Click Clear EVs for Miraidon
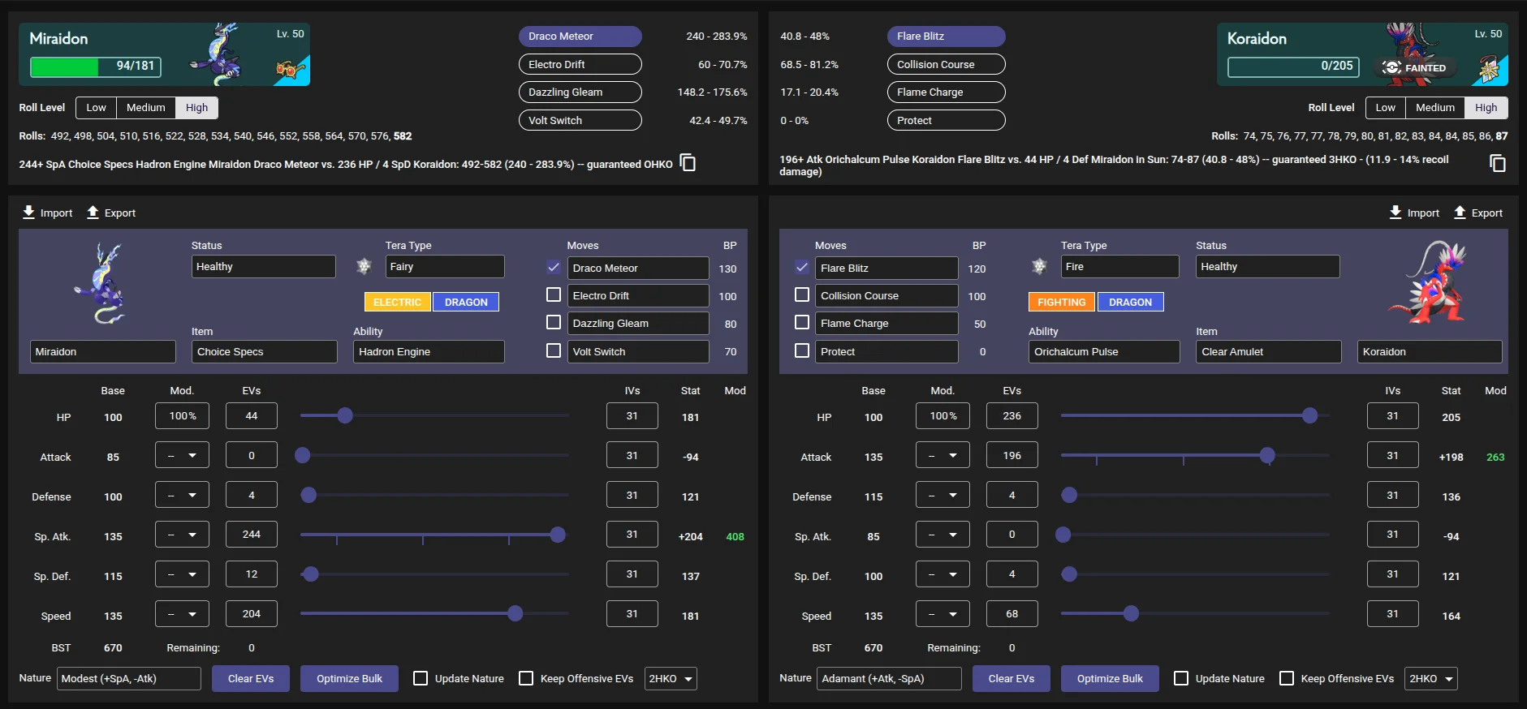1527x709 pixels. coord(251,678)
